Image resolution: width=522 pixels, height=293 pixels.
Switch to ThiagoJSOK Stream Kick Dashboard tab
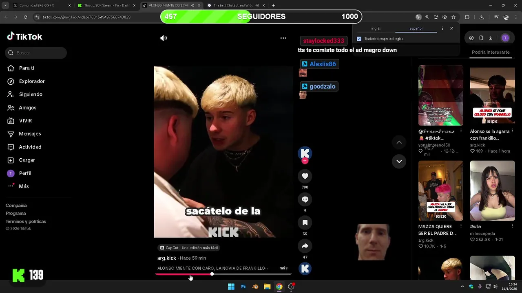(x=107, y=6)
